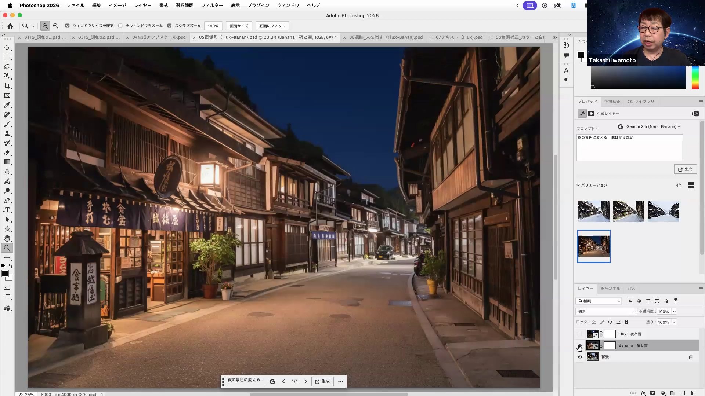Switch to the チャンネル tab
Screen dimensions: 705x396
[610, 289]
